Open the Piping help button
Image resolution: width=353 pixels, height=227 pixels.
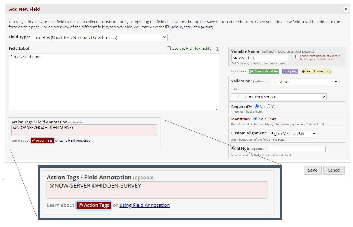click(x=290, y=71)
